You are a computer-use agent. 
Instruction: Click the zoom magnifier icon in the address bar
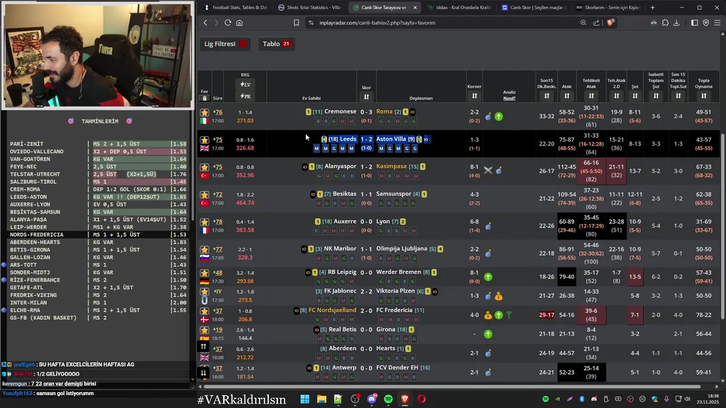583,23
